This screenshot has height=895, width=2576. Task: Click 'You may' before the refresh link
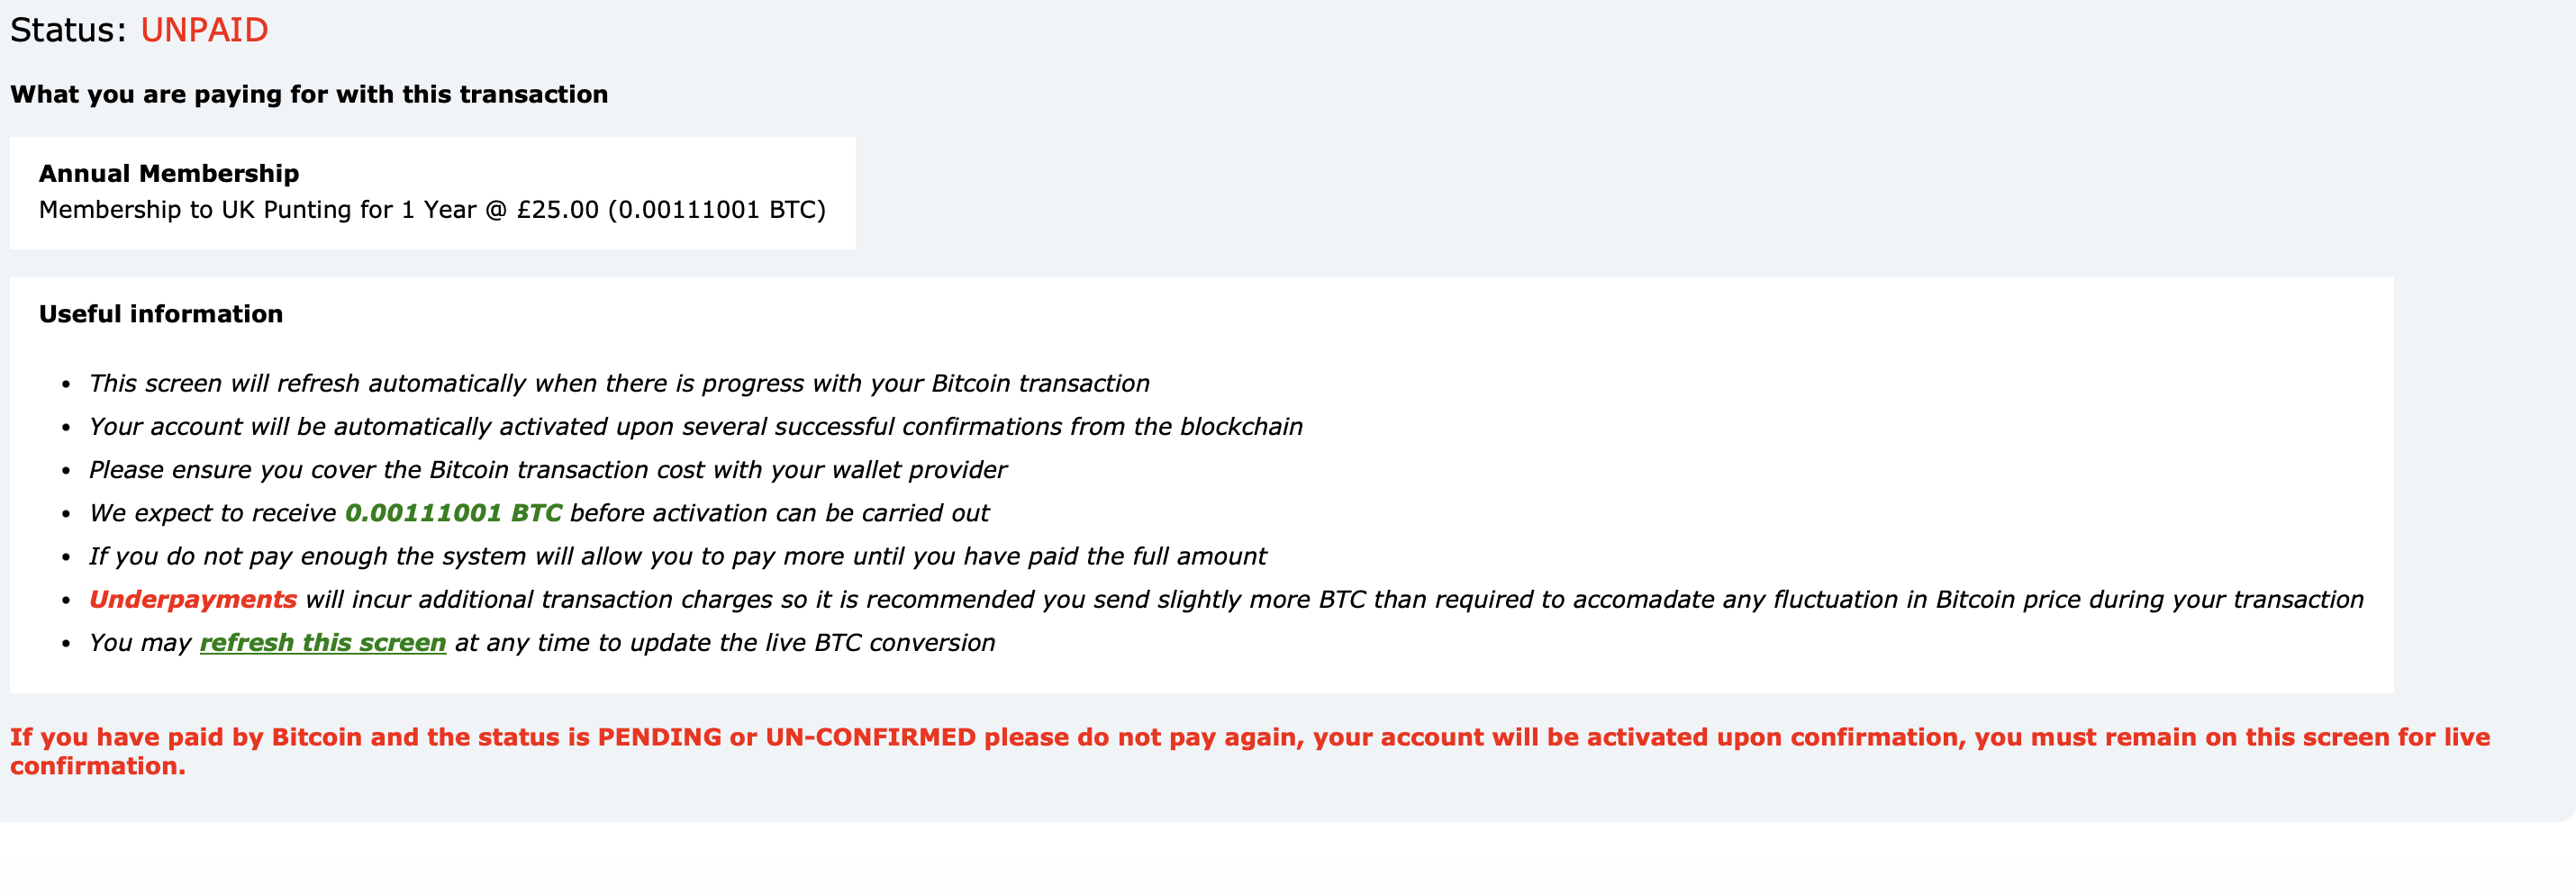(x=140, y=643)
